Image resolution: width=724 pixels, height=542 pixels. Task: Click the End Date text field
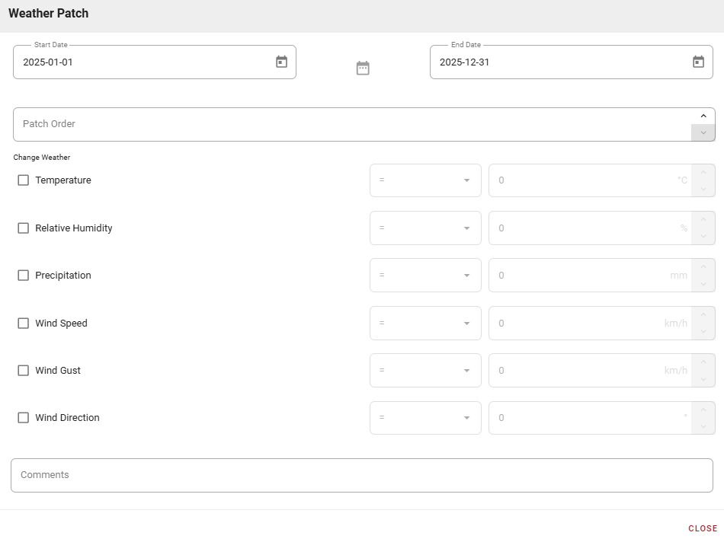click(560, 62)
